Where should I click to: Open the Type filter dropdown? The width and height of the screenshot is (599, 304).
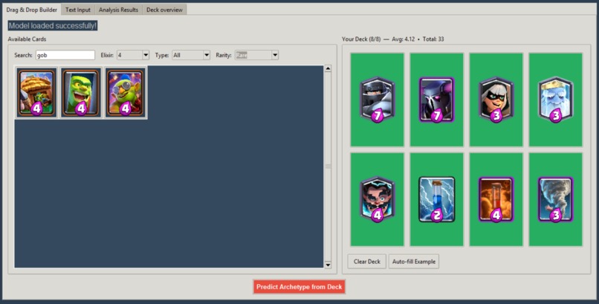click(191, 55)
